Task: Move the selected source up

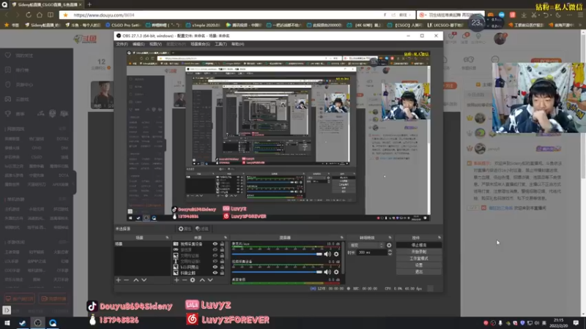Action: coord(202,280)
